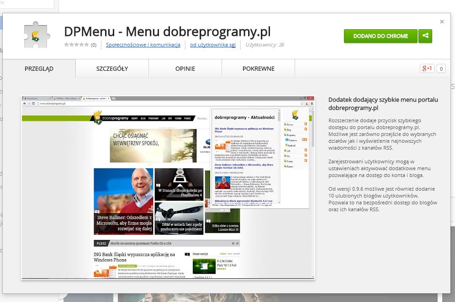Click the +1 count box showing 0

click(441, 69)
